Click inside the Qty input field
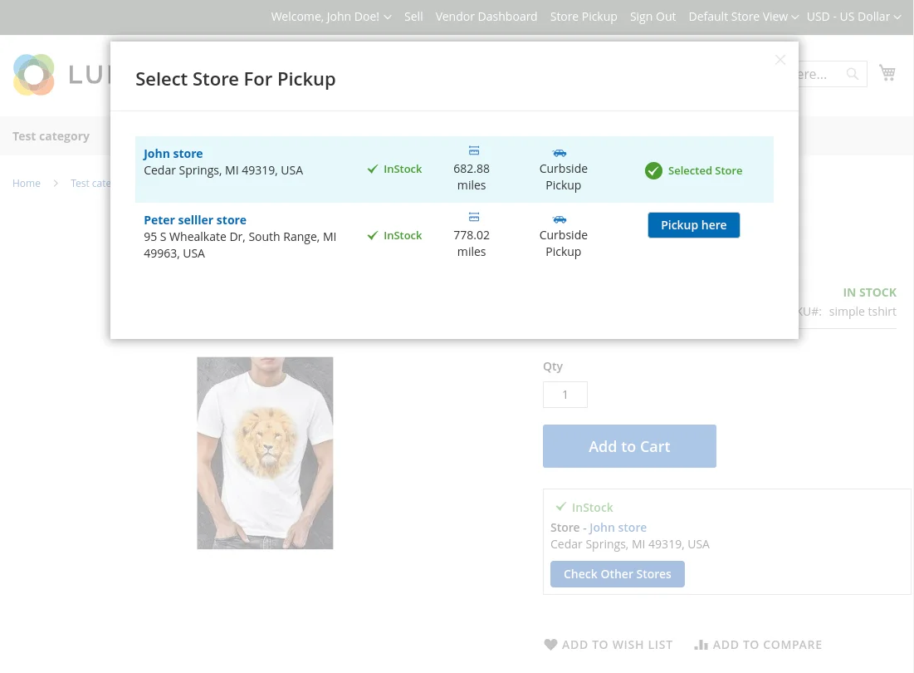 565,394
